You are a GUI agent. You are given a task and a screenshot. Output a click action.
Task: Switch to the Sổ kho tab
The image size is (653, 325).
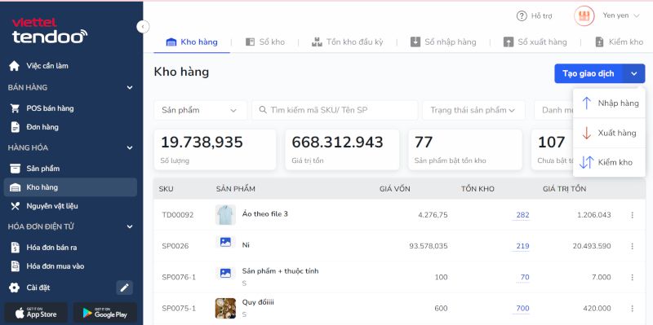coord(264,42)
